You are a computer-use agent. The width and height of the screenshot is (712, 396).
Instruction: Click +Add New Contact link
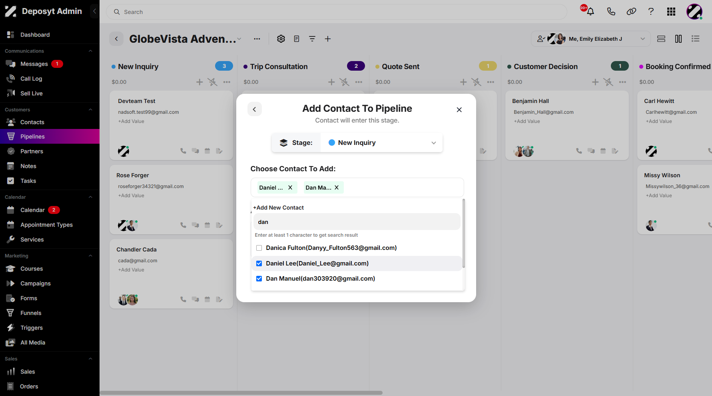click(x=279, y=208)
